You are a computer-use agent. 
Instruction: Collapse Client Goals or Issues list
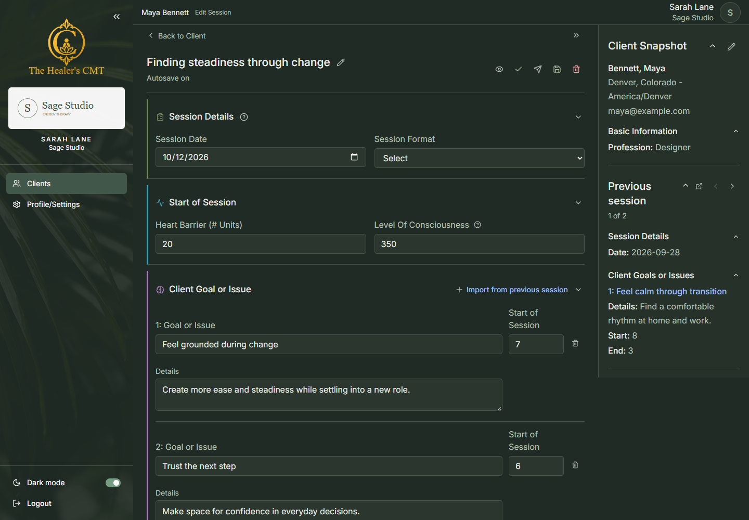pos(736,275)
